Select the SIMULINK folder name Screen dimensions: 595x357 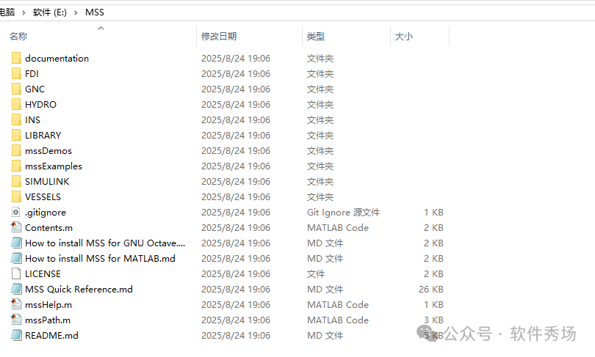point(47,181)
